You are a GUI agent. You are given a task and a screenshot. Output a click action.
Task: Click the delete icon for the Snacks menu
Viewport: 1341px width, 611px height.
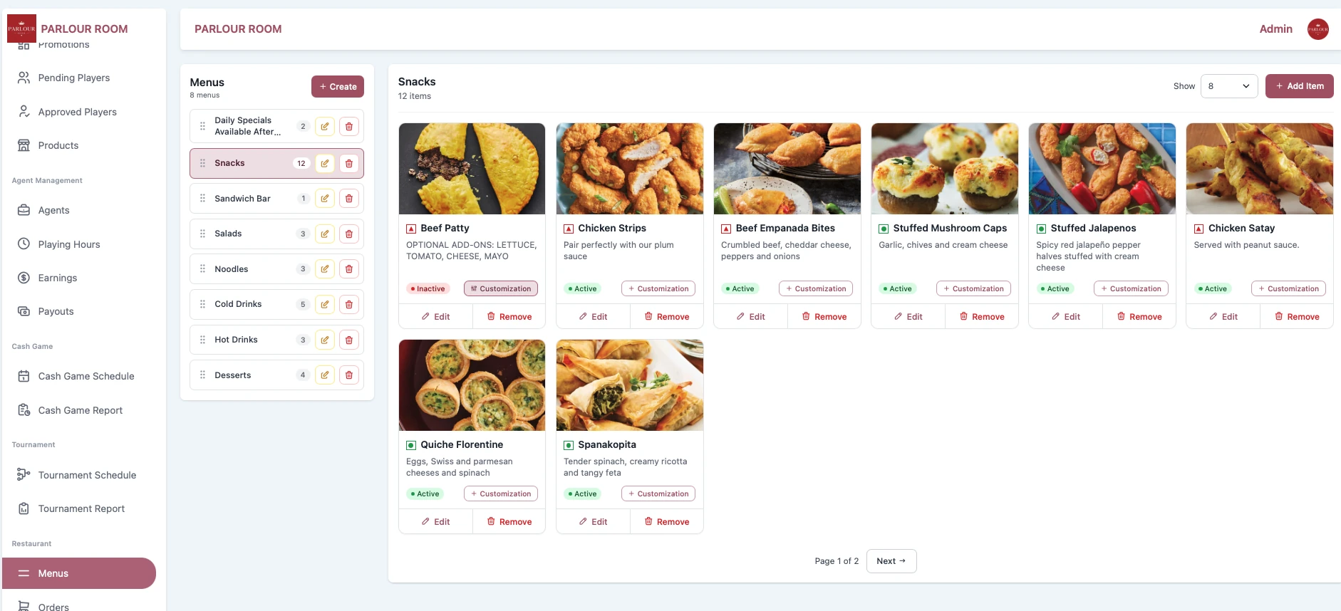(x=349, y=163)
